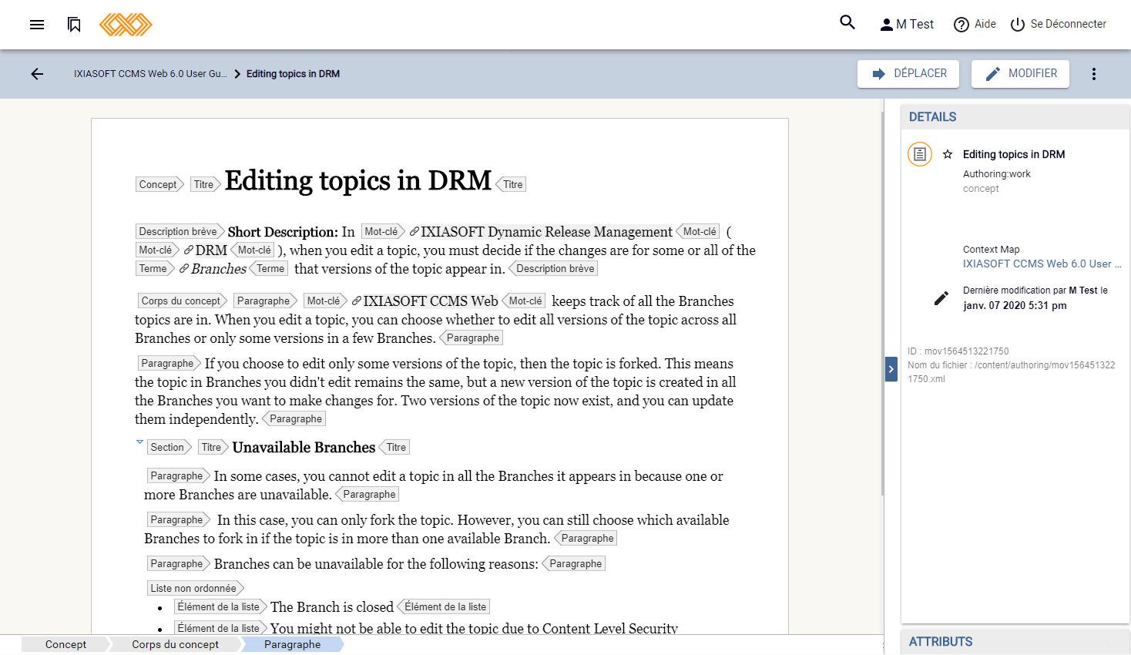Click Authoring:work status text

(x=996, y=174)
